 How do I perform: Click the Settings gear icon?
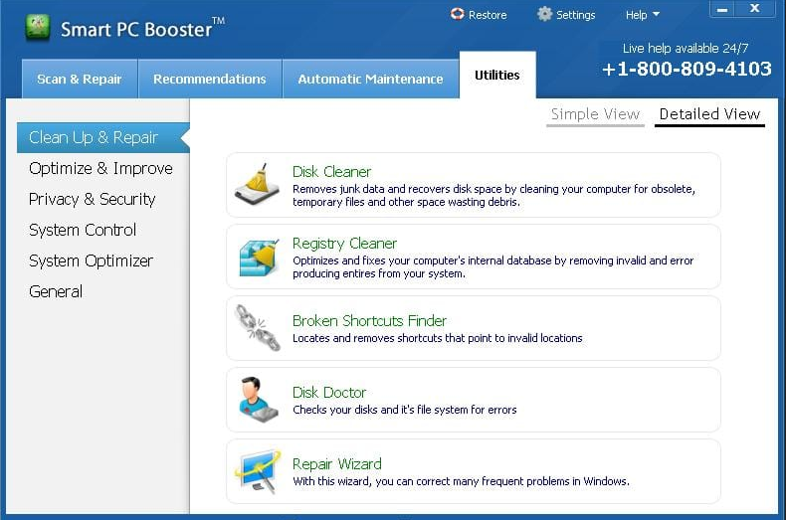(544, 15)
